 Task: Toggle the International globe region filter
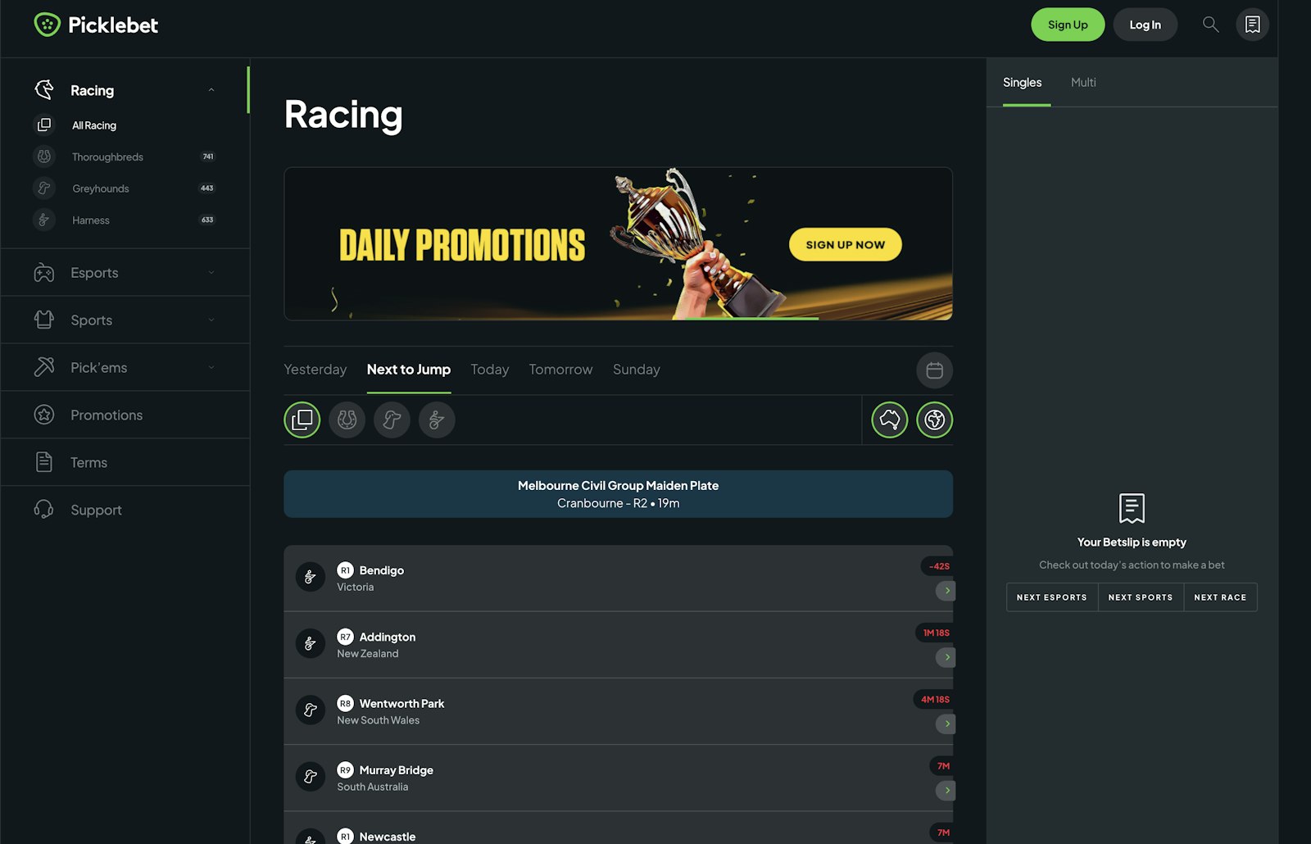[934, 420]
